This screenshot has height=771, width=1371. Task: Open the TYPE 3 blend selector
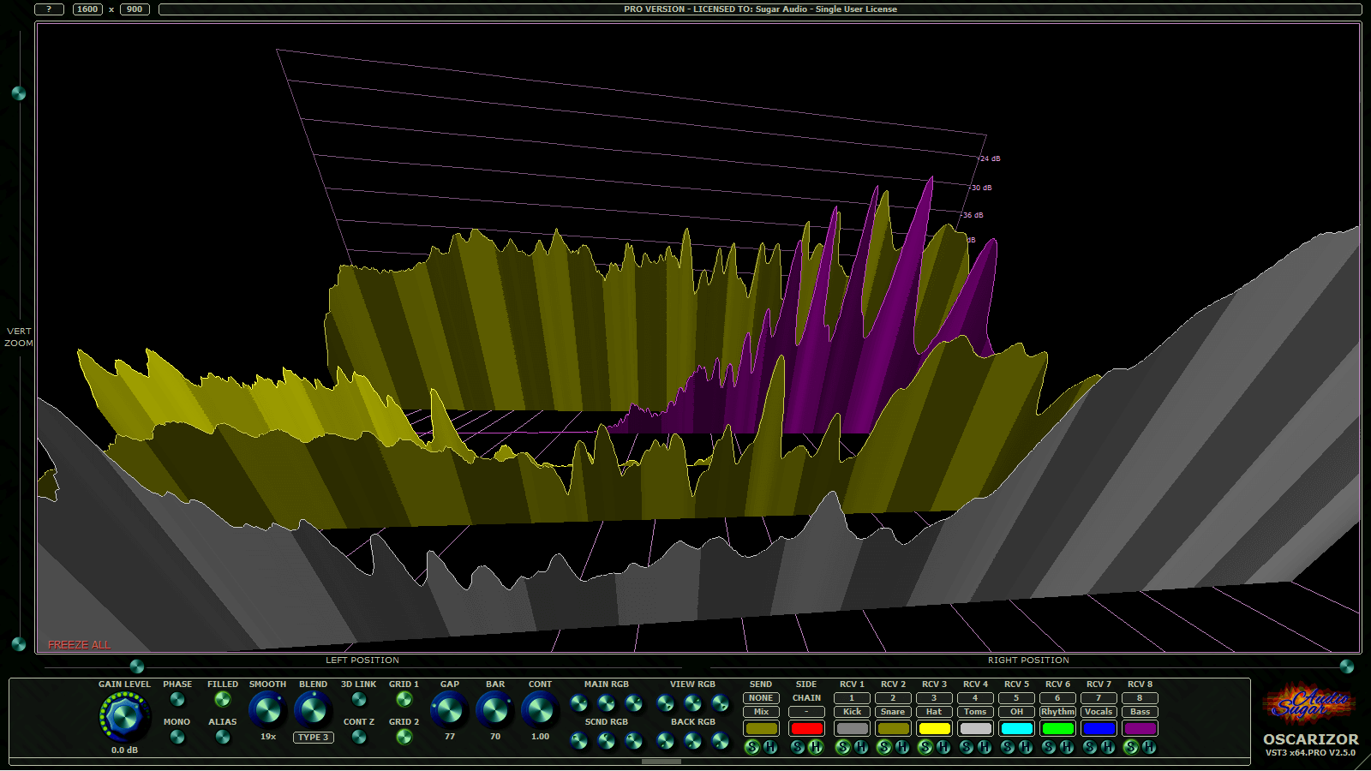click(314, 737)
